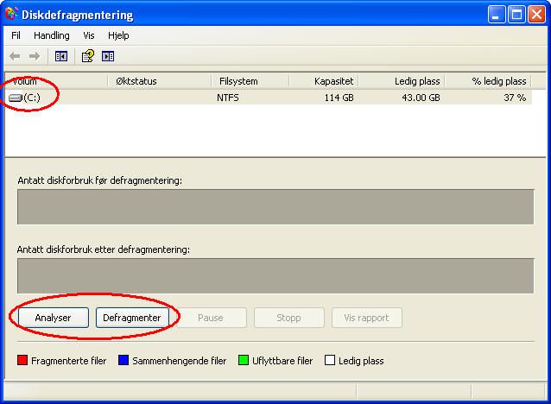Sort by the % ledig plass column header

488,81
